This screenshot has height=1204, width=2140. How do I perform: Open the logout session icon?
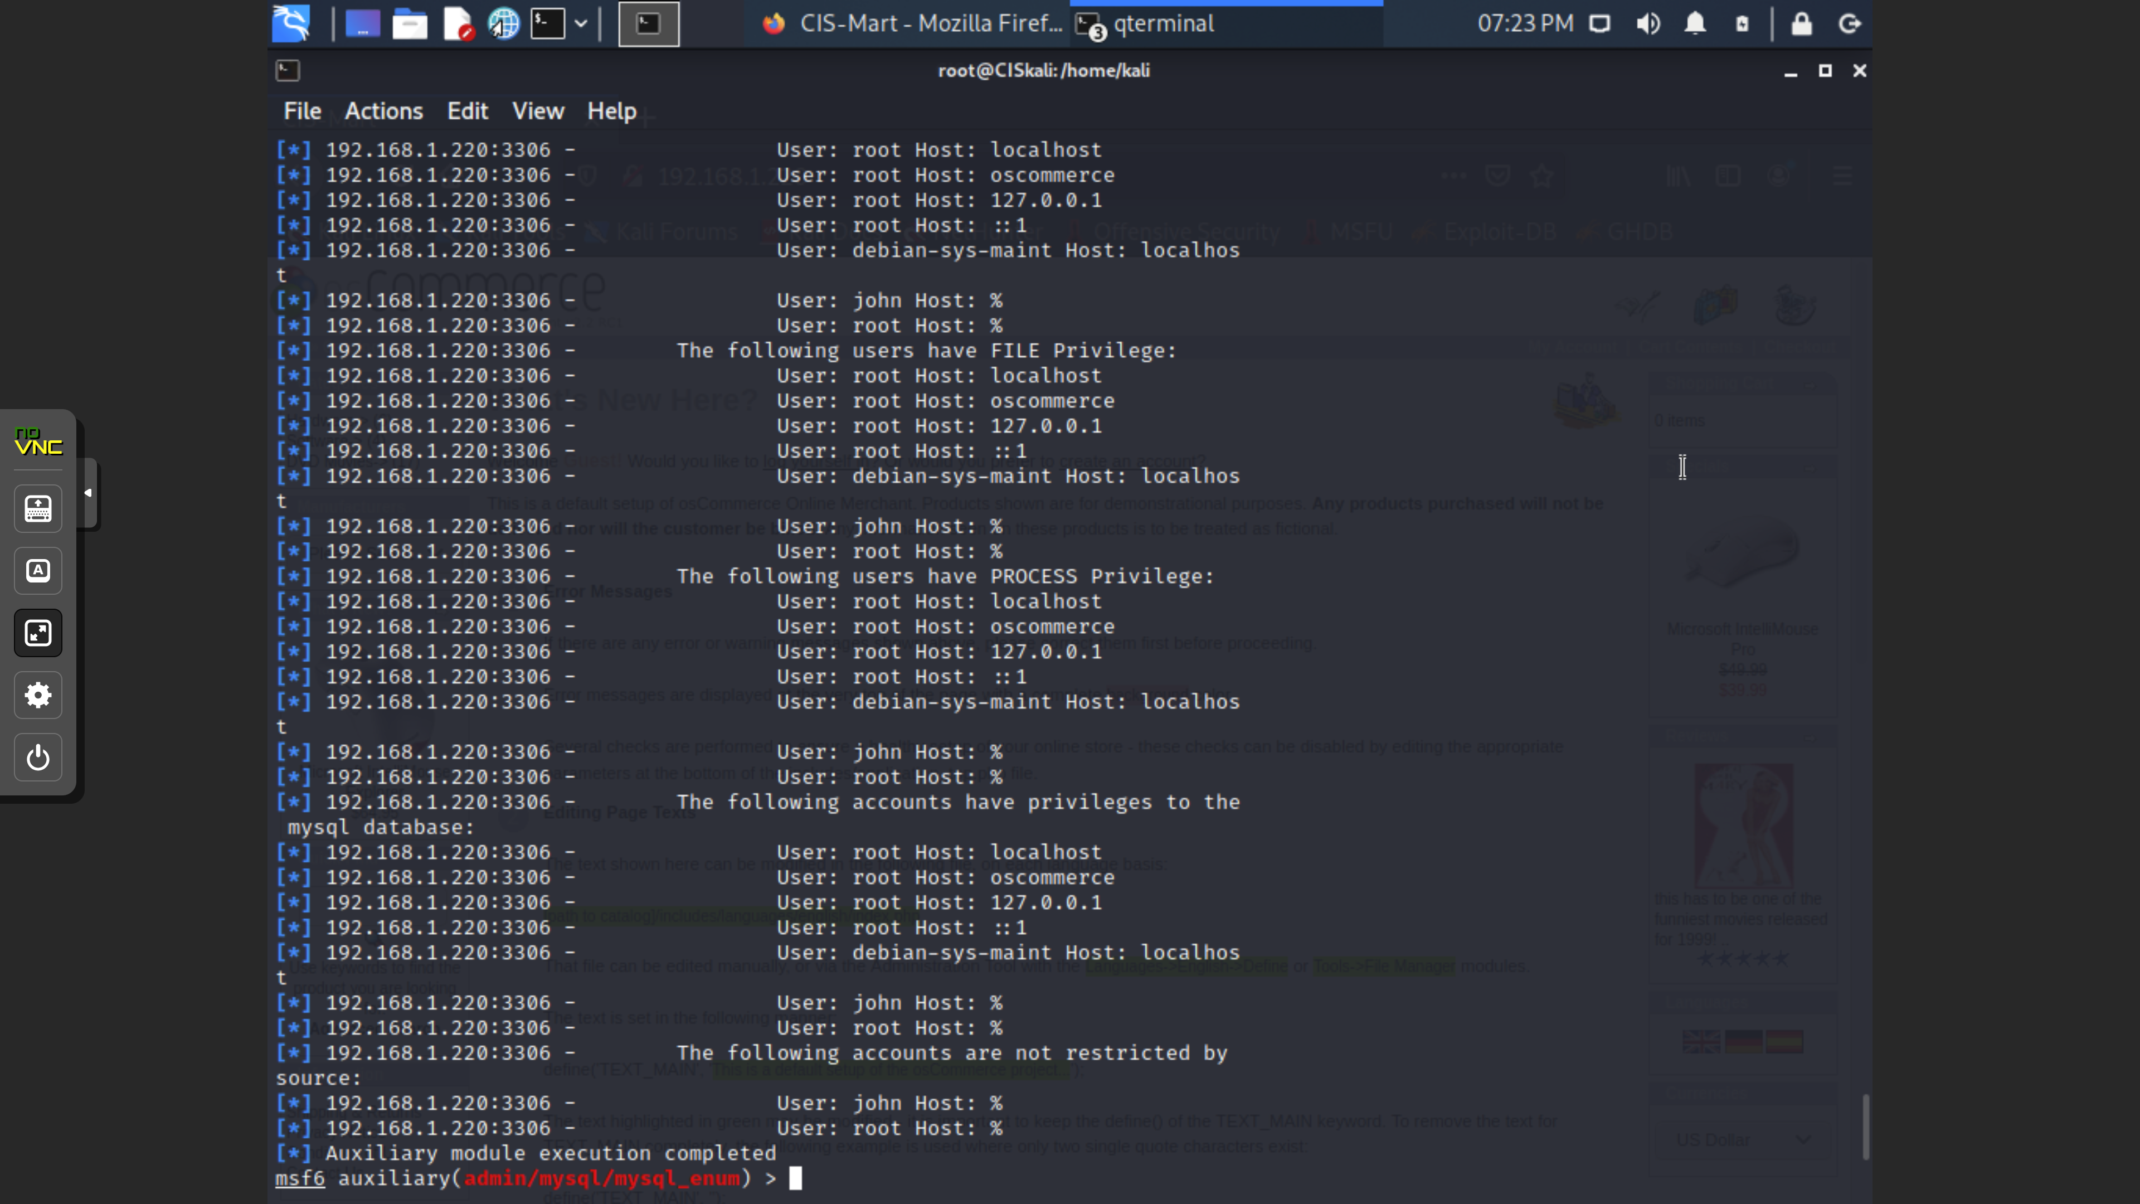click(1850, 23)
